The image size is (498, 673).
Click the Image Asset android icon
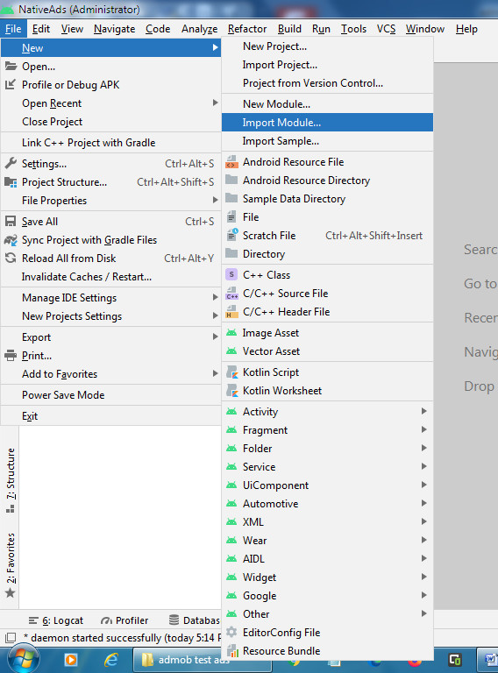pos(231,333)
